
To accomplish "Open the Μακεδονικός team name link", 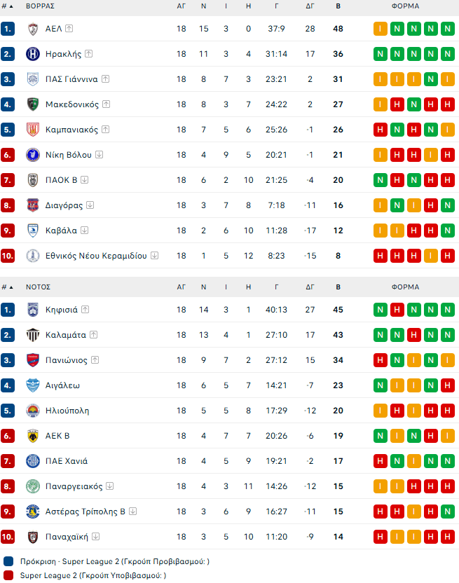I will (71, 104).
